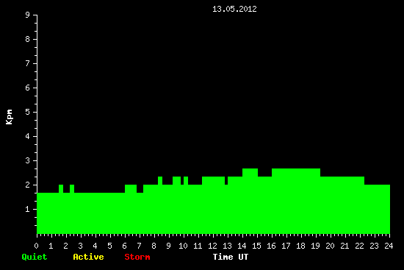Click the 1 on Kp axis
Image resolution: width=404 pixels, height=270 pixels.
28,209
